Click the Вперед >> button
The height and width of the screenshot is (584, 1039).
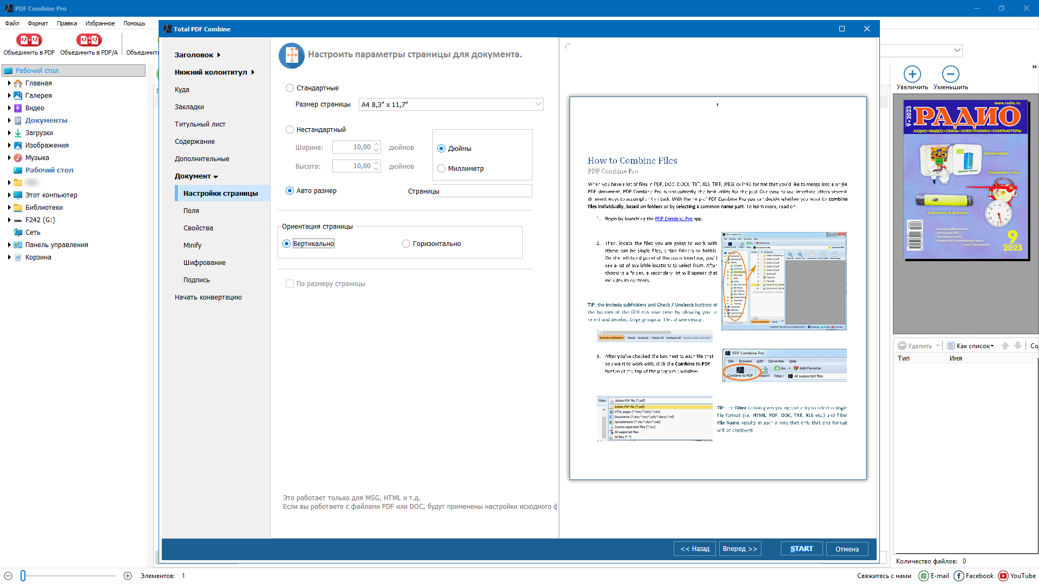740,549
